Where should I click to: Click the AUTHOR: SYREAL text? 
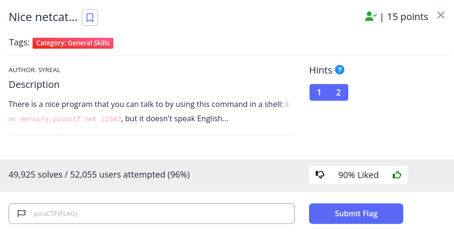[x=34, y=70]
